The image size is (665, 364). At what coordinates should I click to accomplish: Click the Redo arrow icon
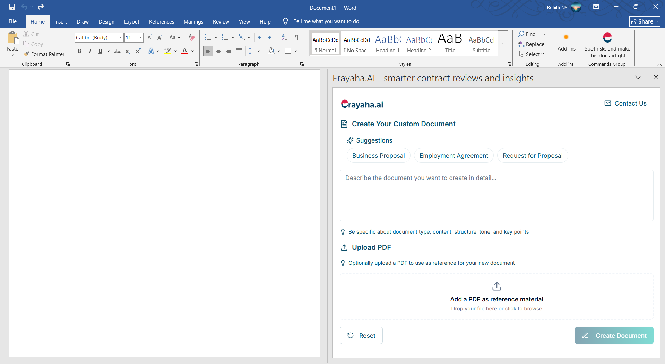click(41, 7)
